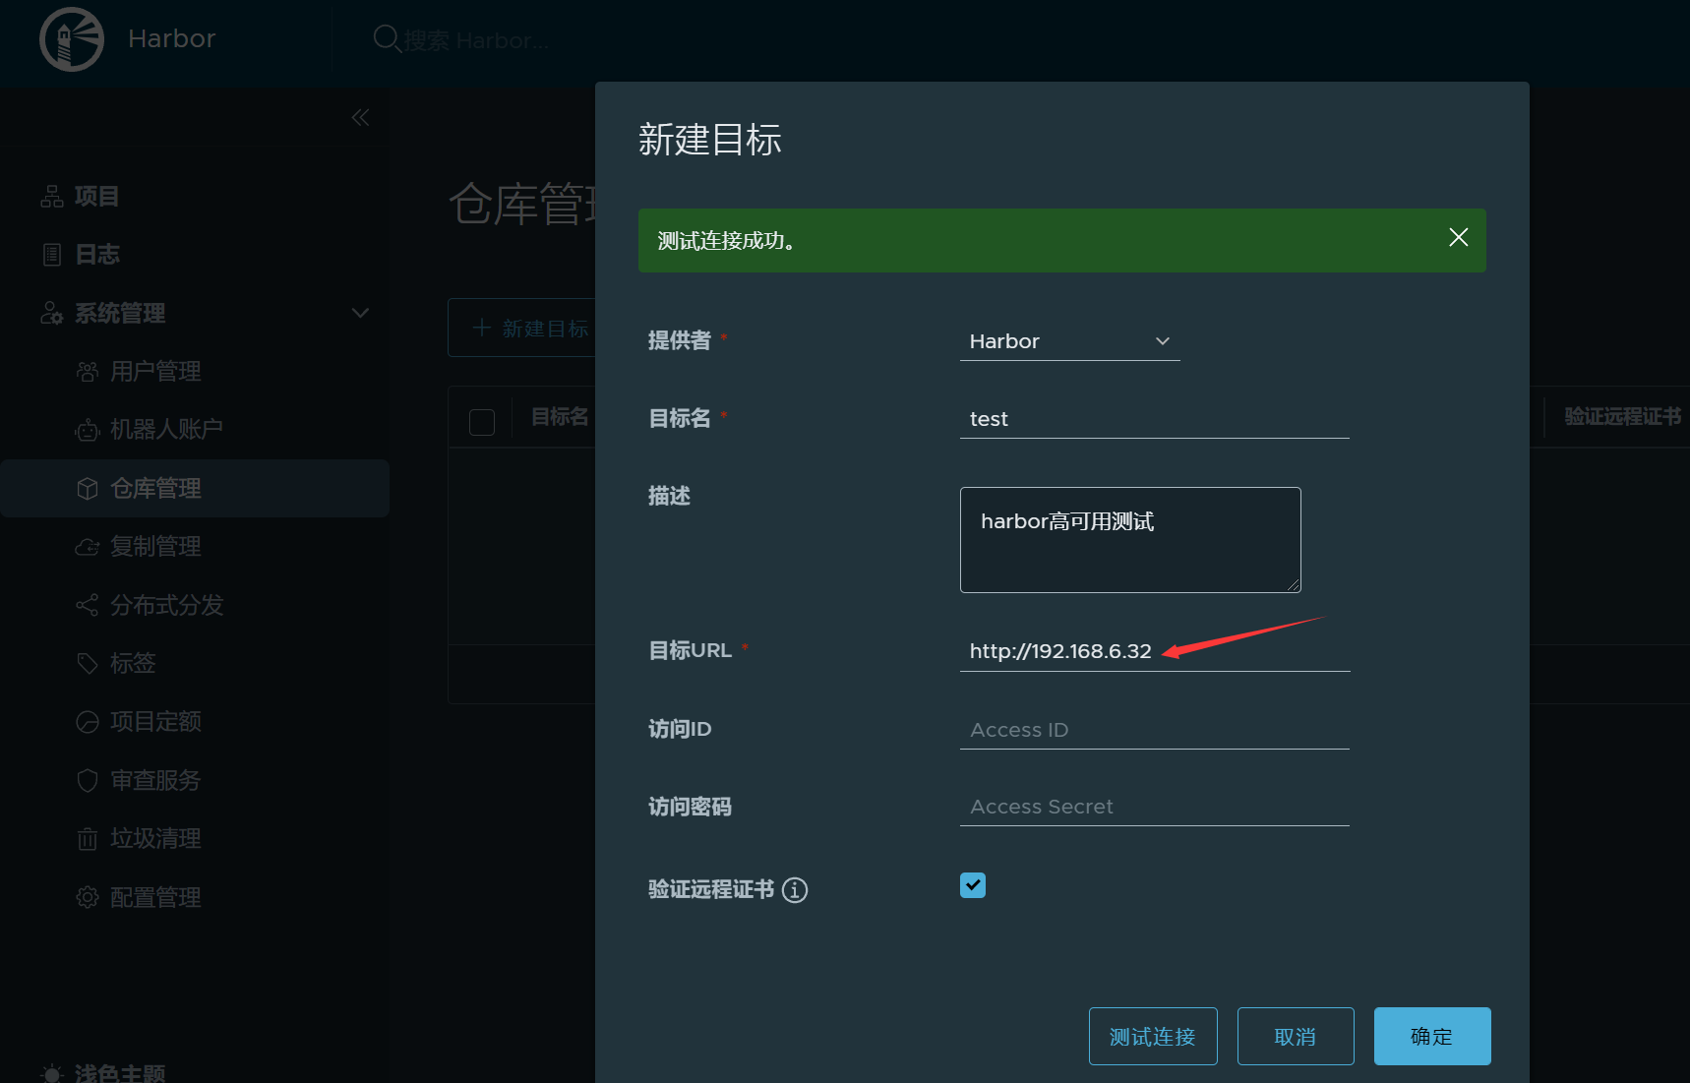1690x1083 pixels.
Task: Click the 目标URL input field
Action: pos(1155,651)
